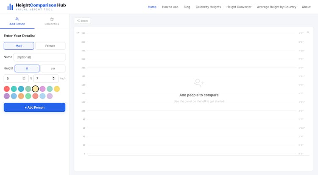Select the Female gender option
The height and width of the screenshot is (175, 318).
(x=50, y=46)
